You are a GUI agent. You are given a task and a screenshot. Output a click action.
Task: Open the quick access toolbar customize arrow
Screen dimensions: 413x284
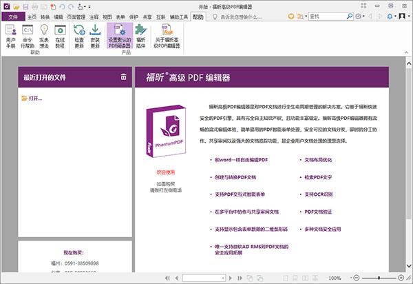[x=89, y=7]
